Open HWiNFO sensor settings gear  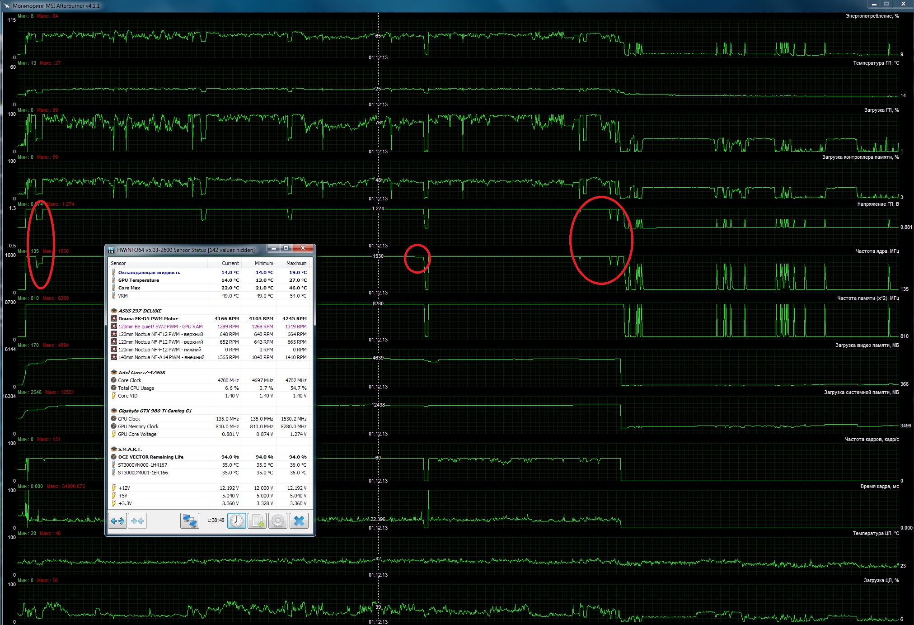pos(278,521)
